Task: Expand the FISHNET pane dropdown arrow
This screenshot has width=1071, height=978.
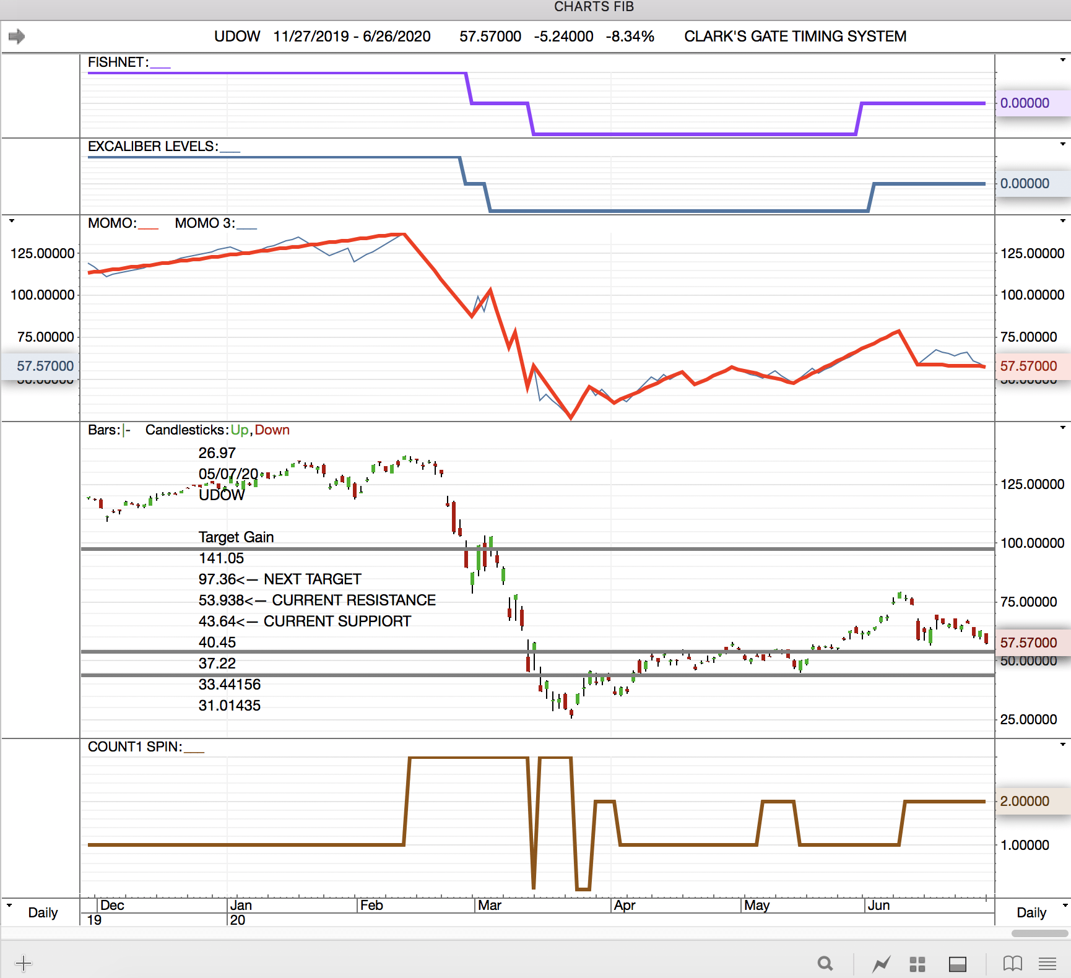Action: tap(1062, 60)
